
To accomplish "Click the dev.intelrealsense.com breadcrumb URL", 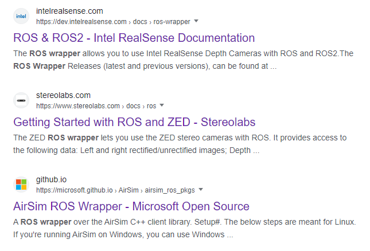I will [x=81, y=22].
